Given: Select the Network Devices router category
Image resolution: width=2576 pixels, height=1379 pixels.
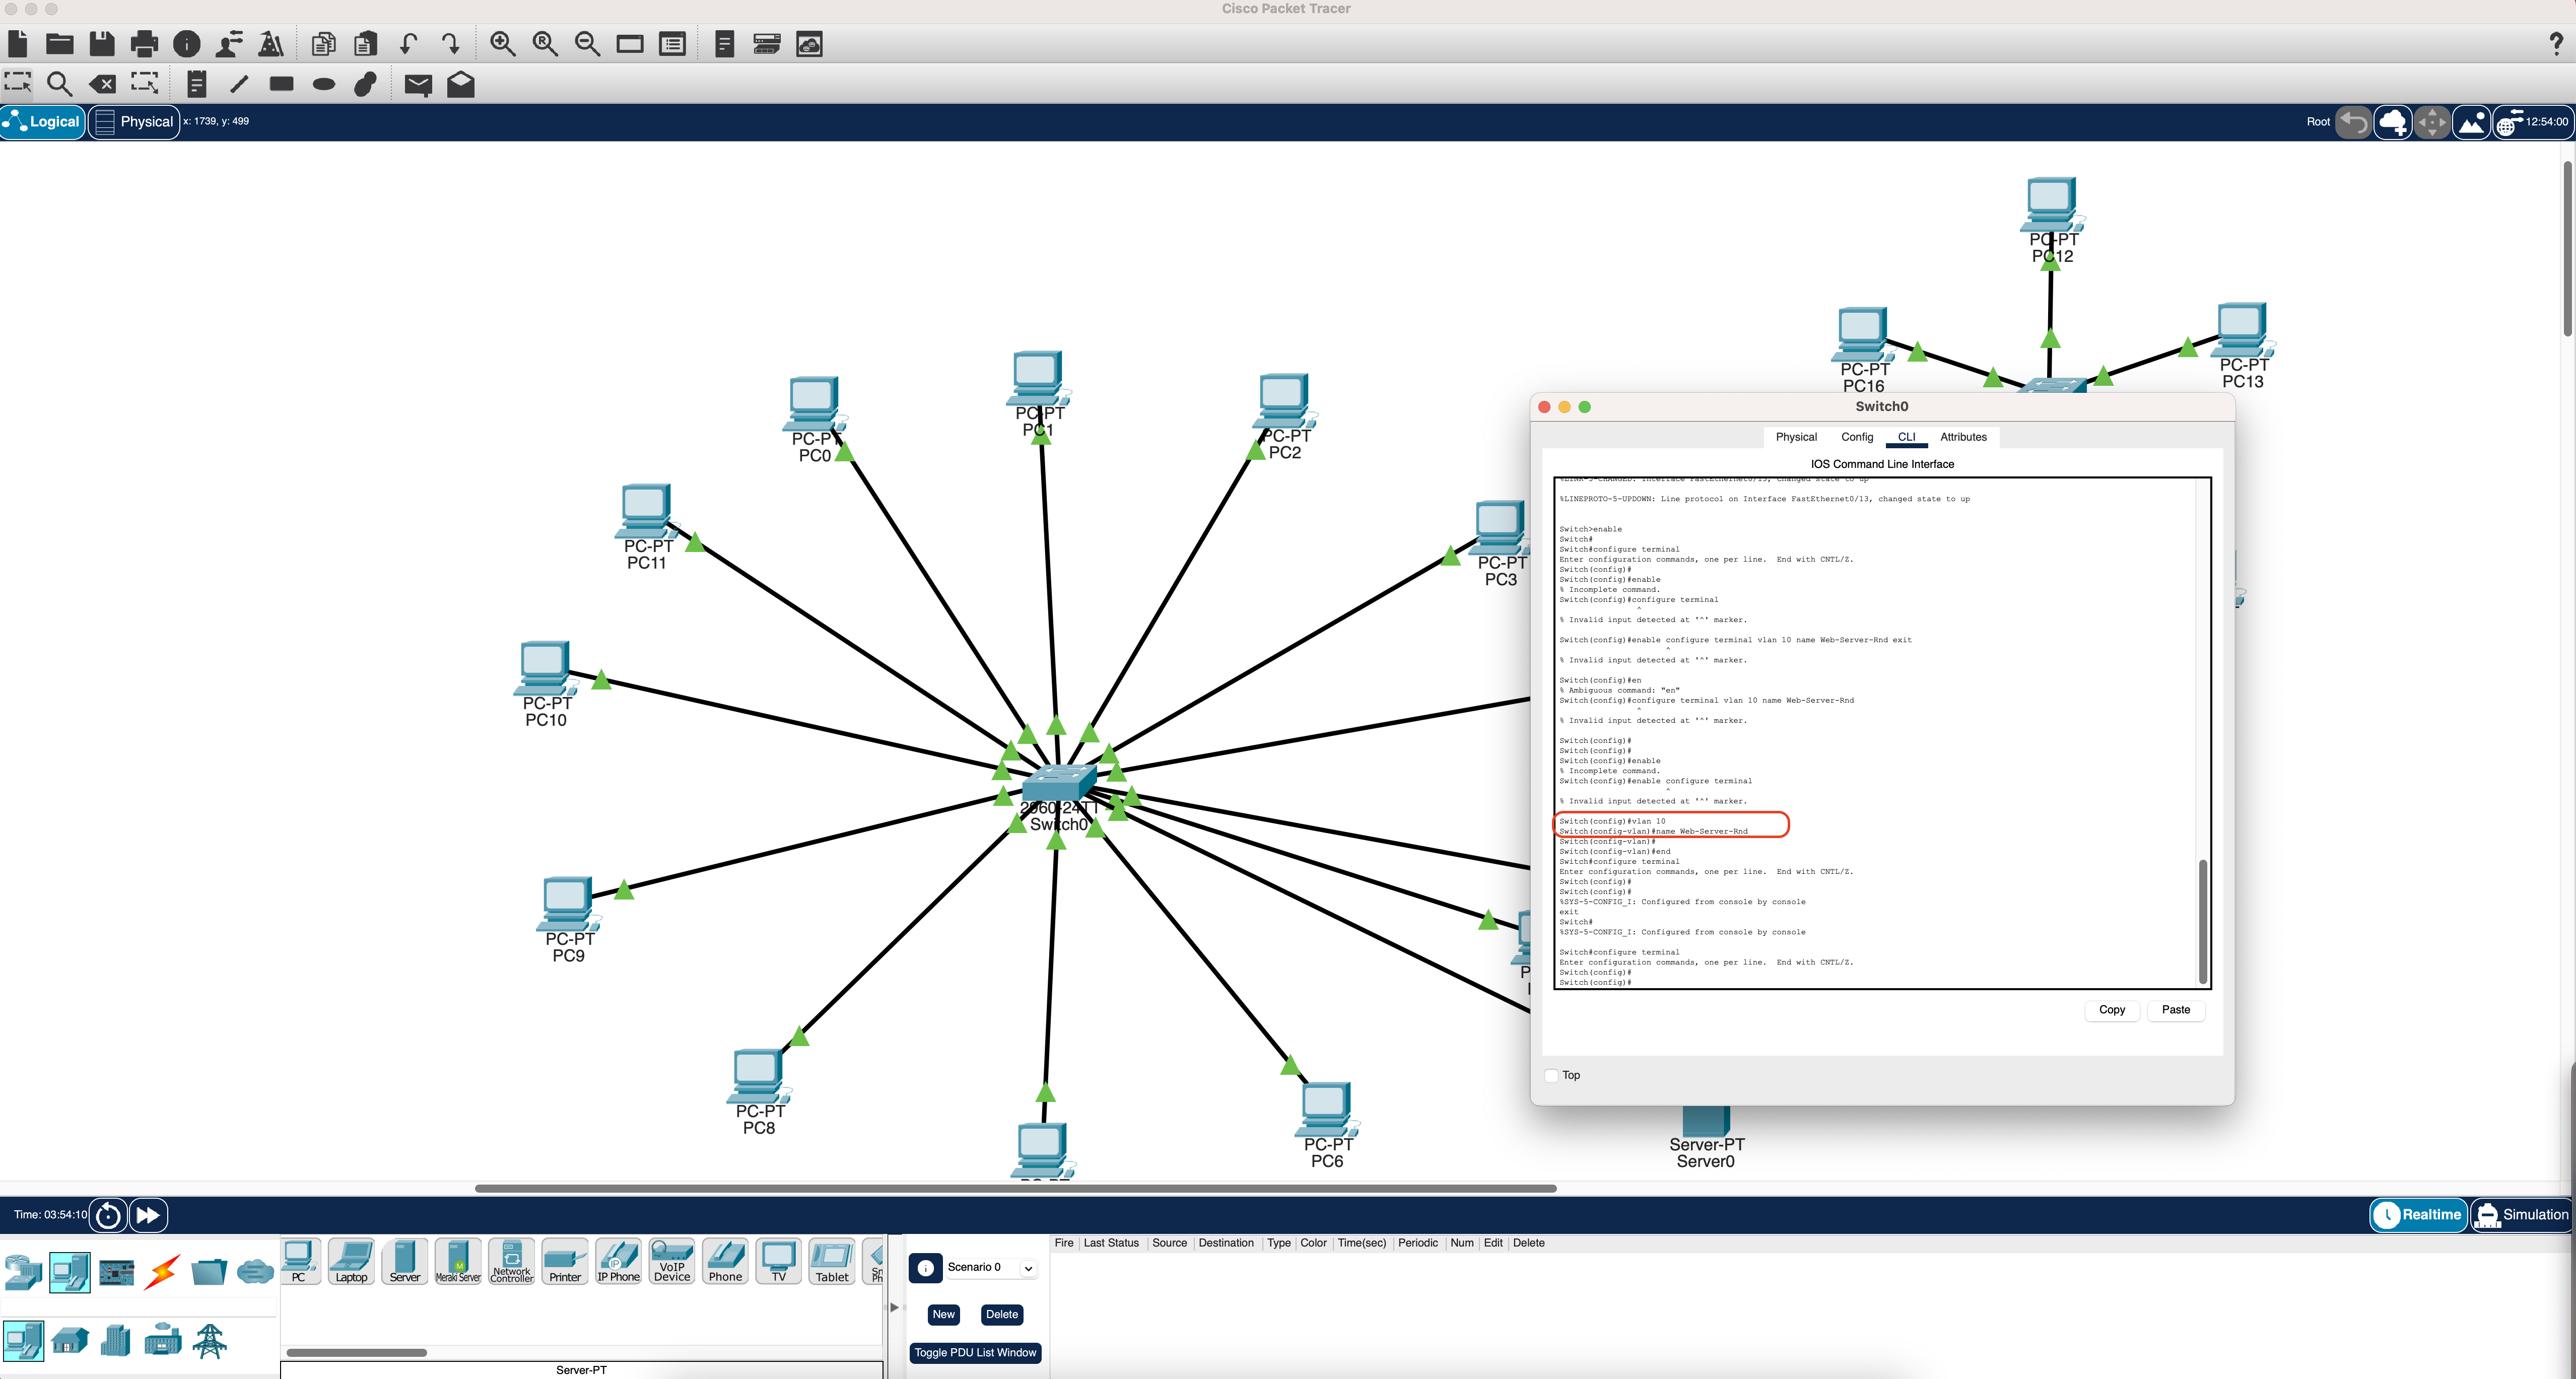Looking at the screenshot, I should [23, 1271].
